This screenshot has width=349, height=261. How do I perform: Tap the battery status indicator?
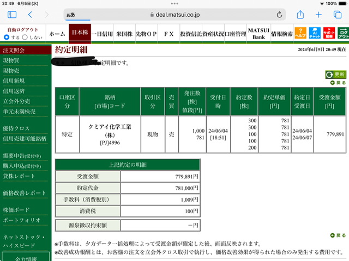[342, 4]
